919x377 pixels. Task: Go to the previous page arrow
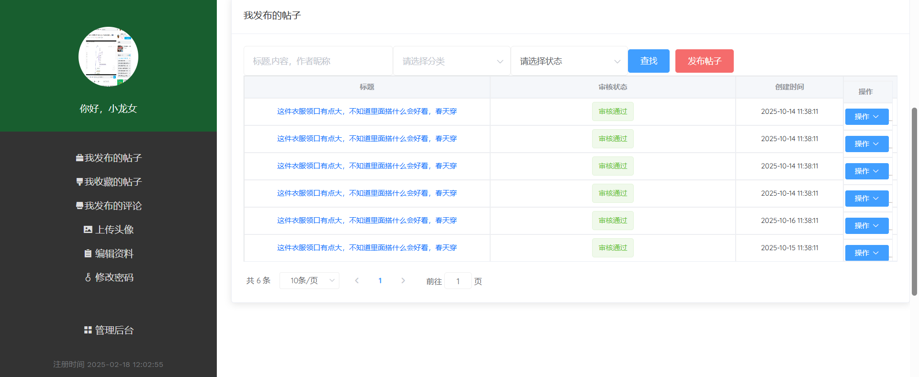(357, 281)
